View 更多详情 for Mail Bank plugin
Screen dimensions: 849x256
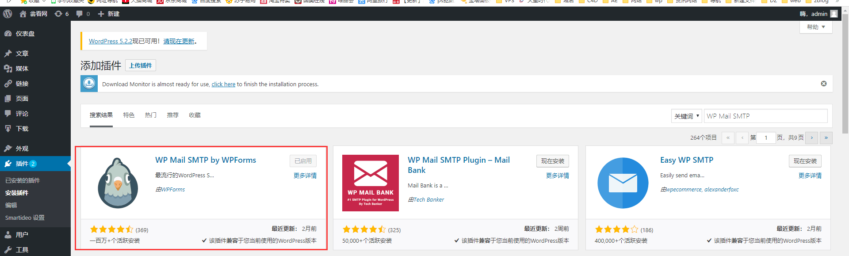(558, 176)
